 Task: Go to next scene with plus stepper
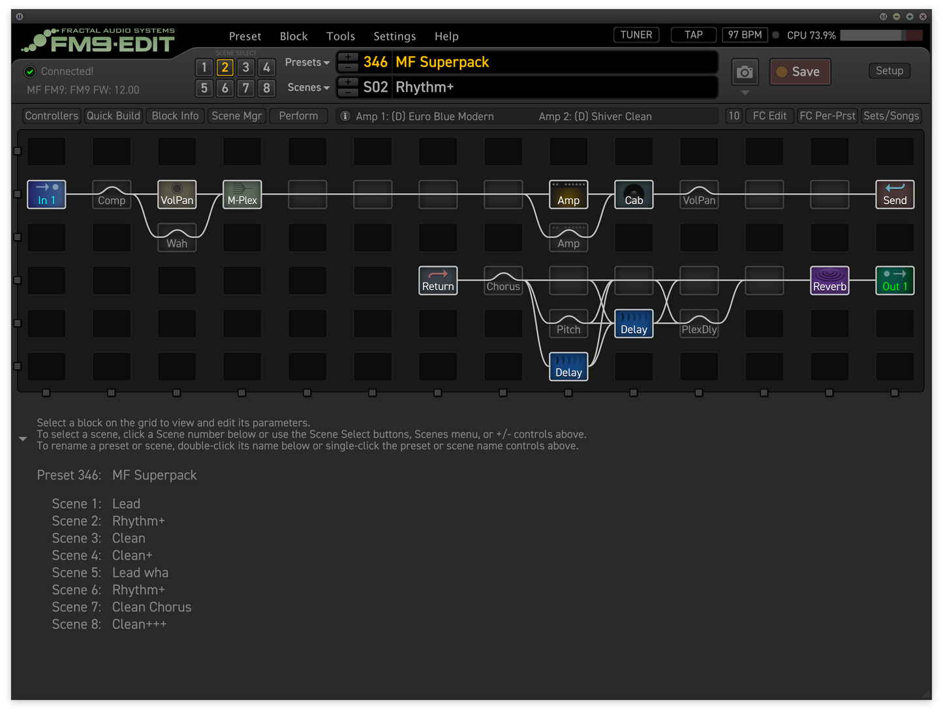(x=348, y=82)
